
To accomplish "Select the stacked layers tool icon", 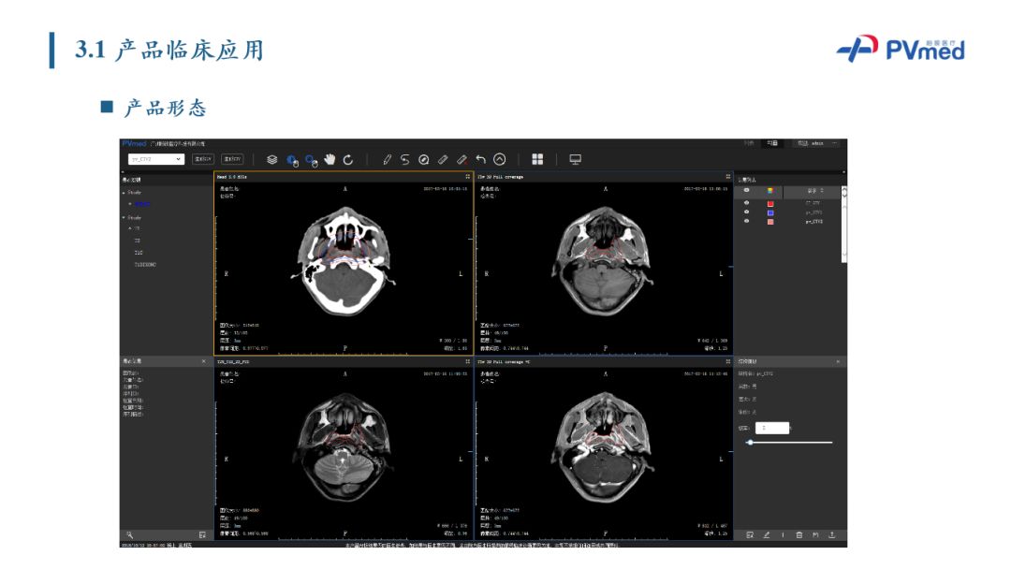I will tap(272, 159).
